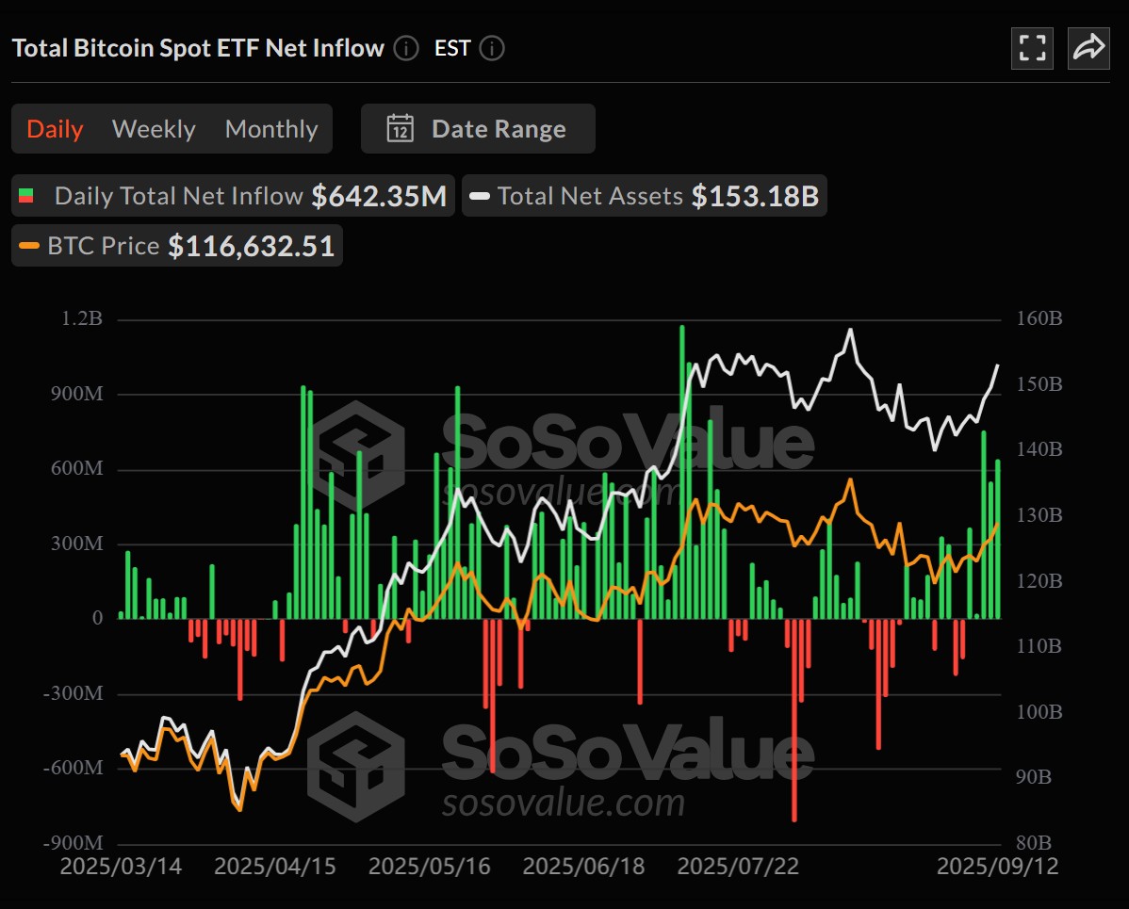Open the Date Range picker
The height and width of the screenshot is (909, 1129).
(x=478, y=128)
